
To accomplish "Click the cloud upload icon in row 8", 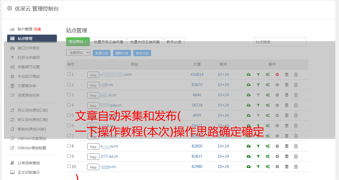I will 248,146.
